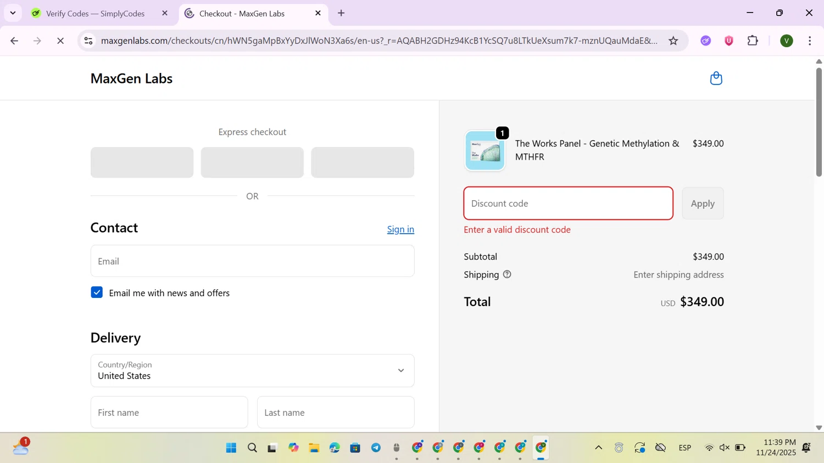Image resolution: width=824 pixels, height=463 pixels.
Task: Open the purple extension icon in toolbar
Action: [x=706, y=41]
